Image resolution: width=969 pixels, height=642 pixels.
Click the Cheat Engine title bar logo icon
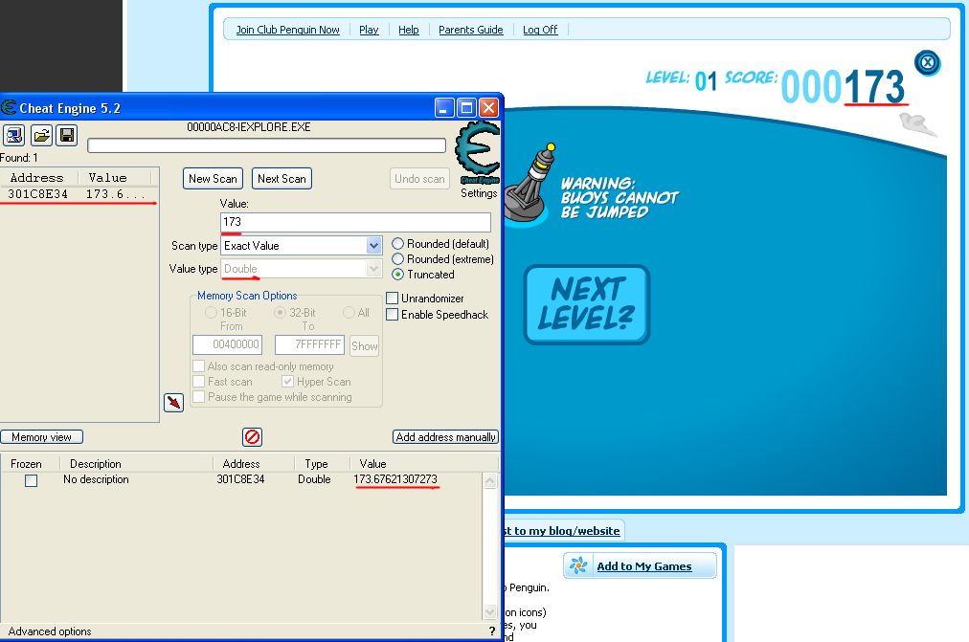point(9,107)
